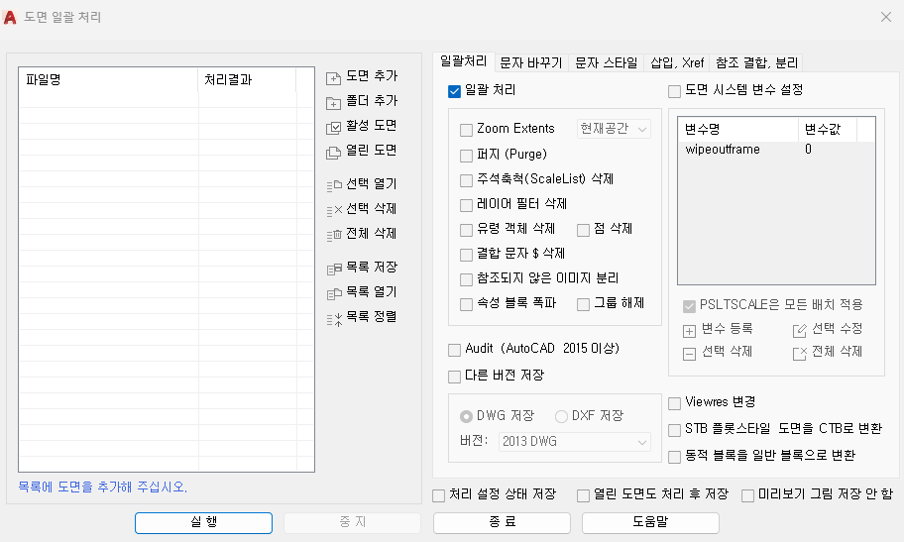The image size is (904, 542).
Task: Check 참조되지 않은 이미지 분리
Action: [x=466, y=279]
